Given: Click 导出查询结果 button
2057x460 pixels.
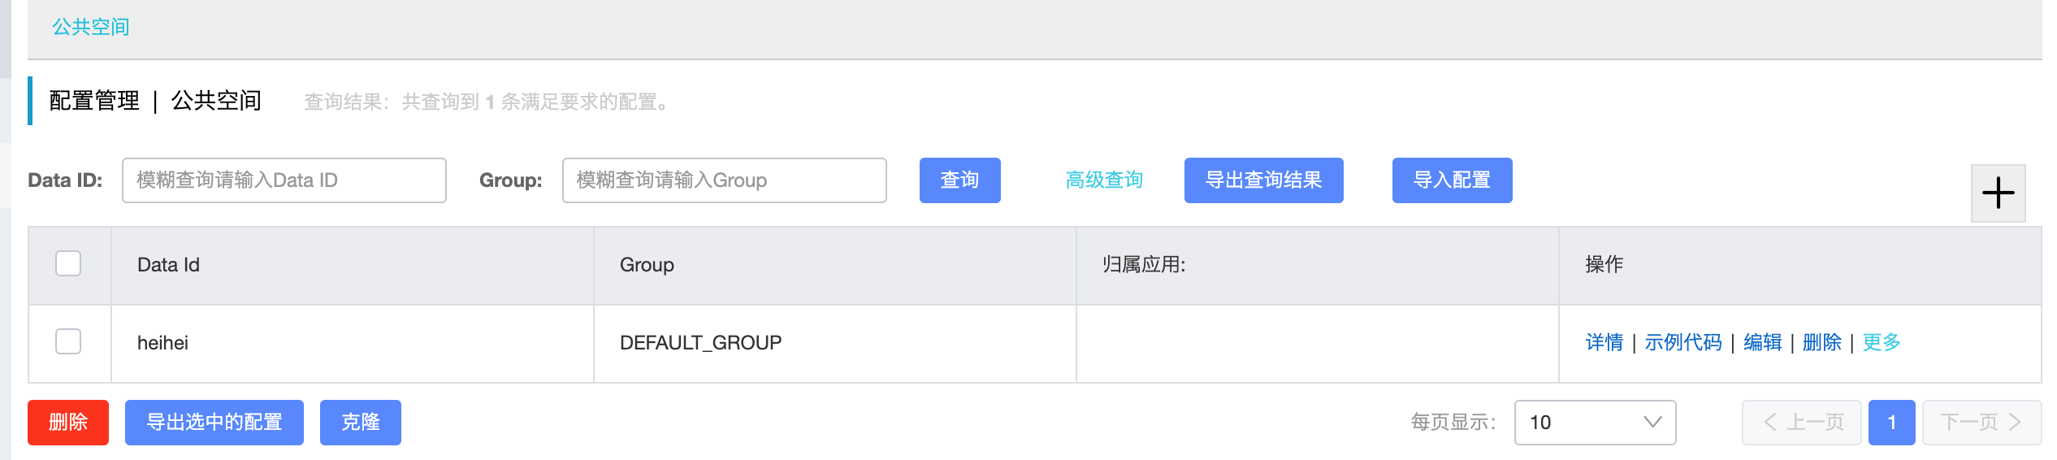Looking at the screenshot, I should (1263, 180).
